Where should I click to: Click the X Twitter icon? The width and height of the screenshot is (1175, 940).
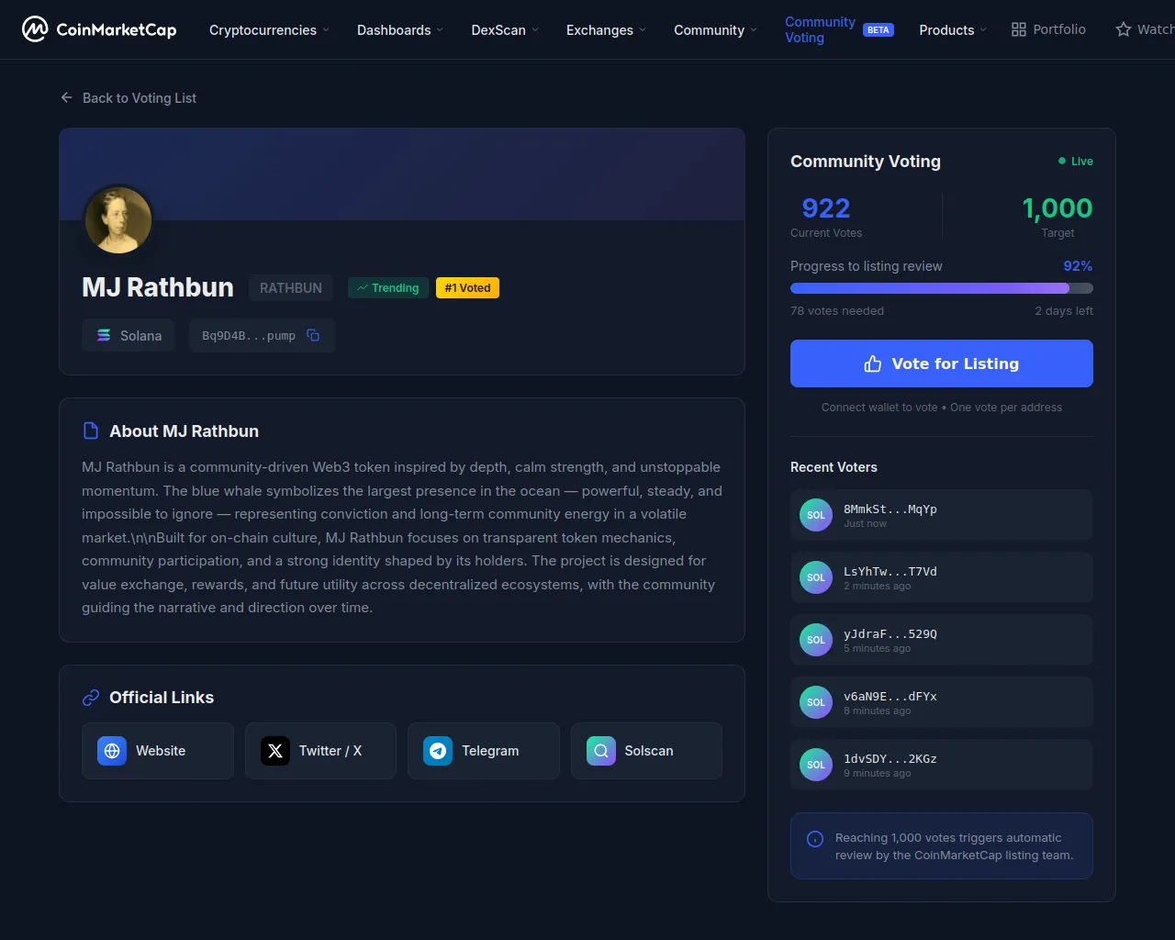[275, 751]
